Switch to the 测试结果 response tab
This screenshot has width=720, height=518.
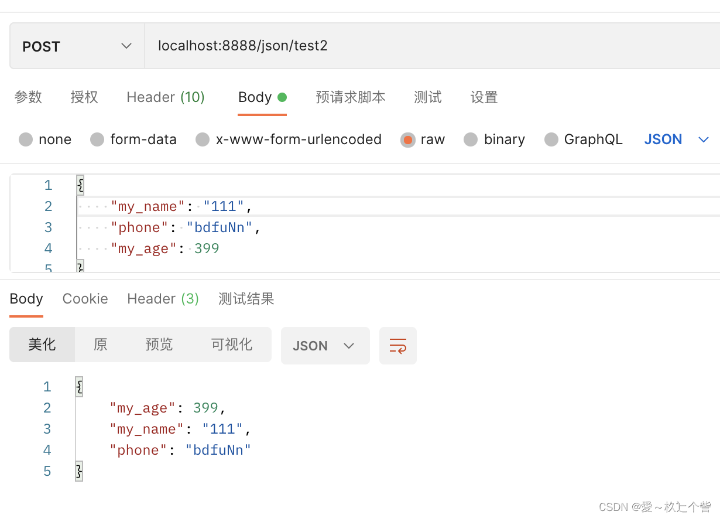pos(246,299)
